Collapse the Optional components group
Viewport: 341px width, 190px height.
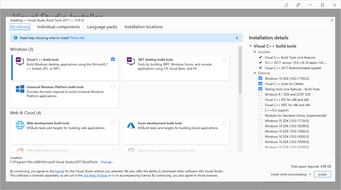tap(255, 73)
